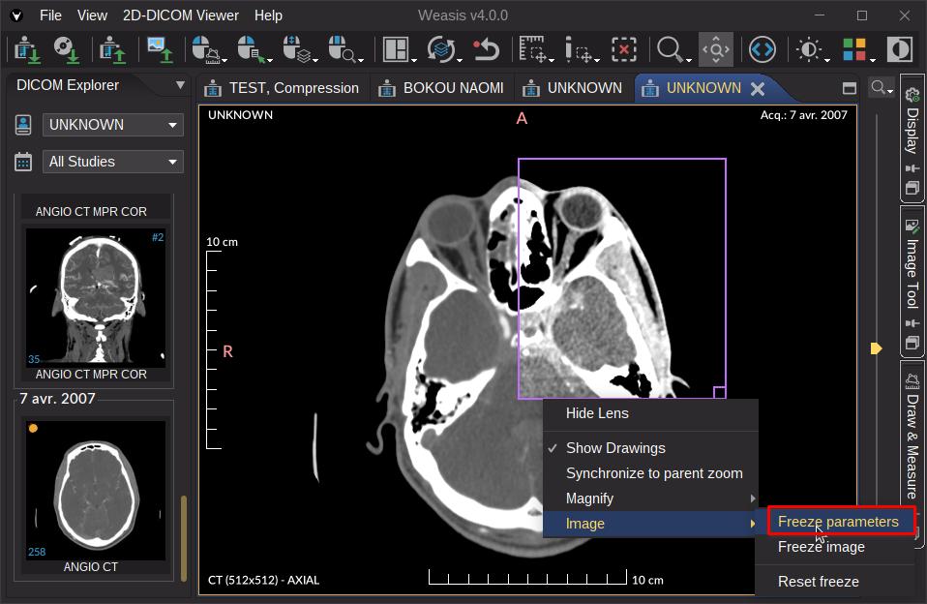The image size is (927, 604).
Task: Choose Synchronize to parent zoom
Action: (x=651, y=473)
